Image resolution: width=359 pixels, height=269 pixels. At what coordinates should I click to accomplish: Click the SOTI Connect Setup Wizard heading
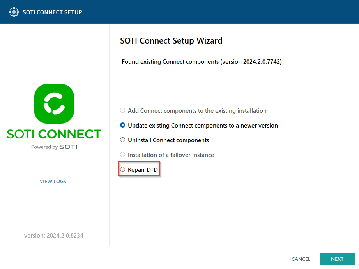click(171, 41)
